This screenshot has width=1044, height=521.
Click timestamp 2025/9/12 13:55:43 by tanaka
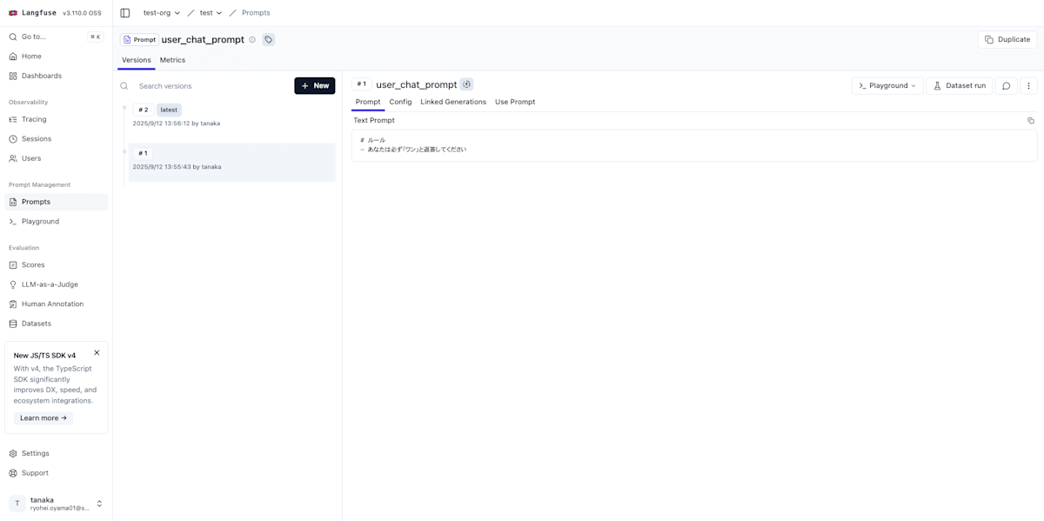click(177, 167)
